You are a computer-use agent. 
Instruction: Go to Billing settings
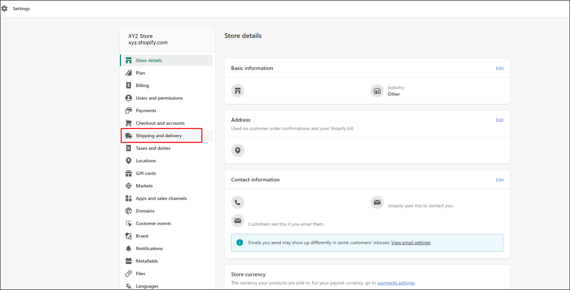point(166,86)
